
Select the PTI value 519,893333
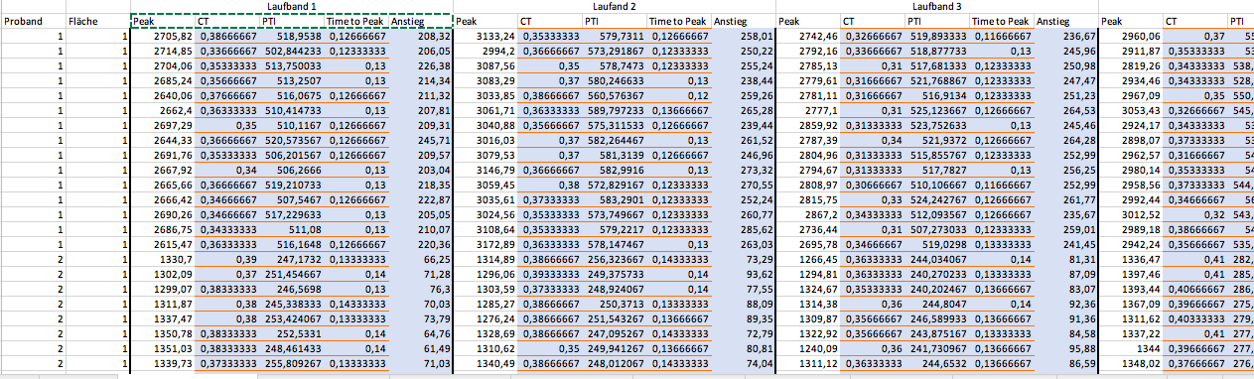[936, 35]
